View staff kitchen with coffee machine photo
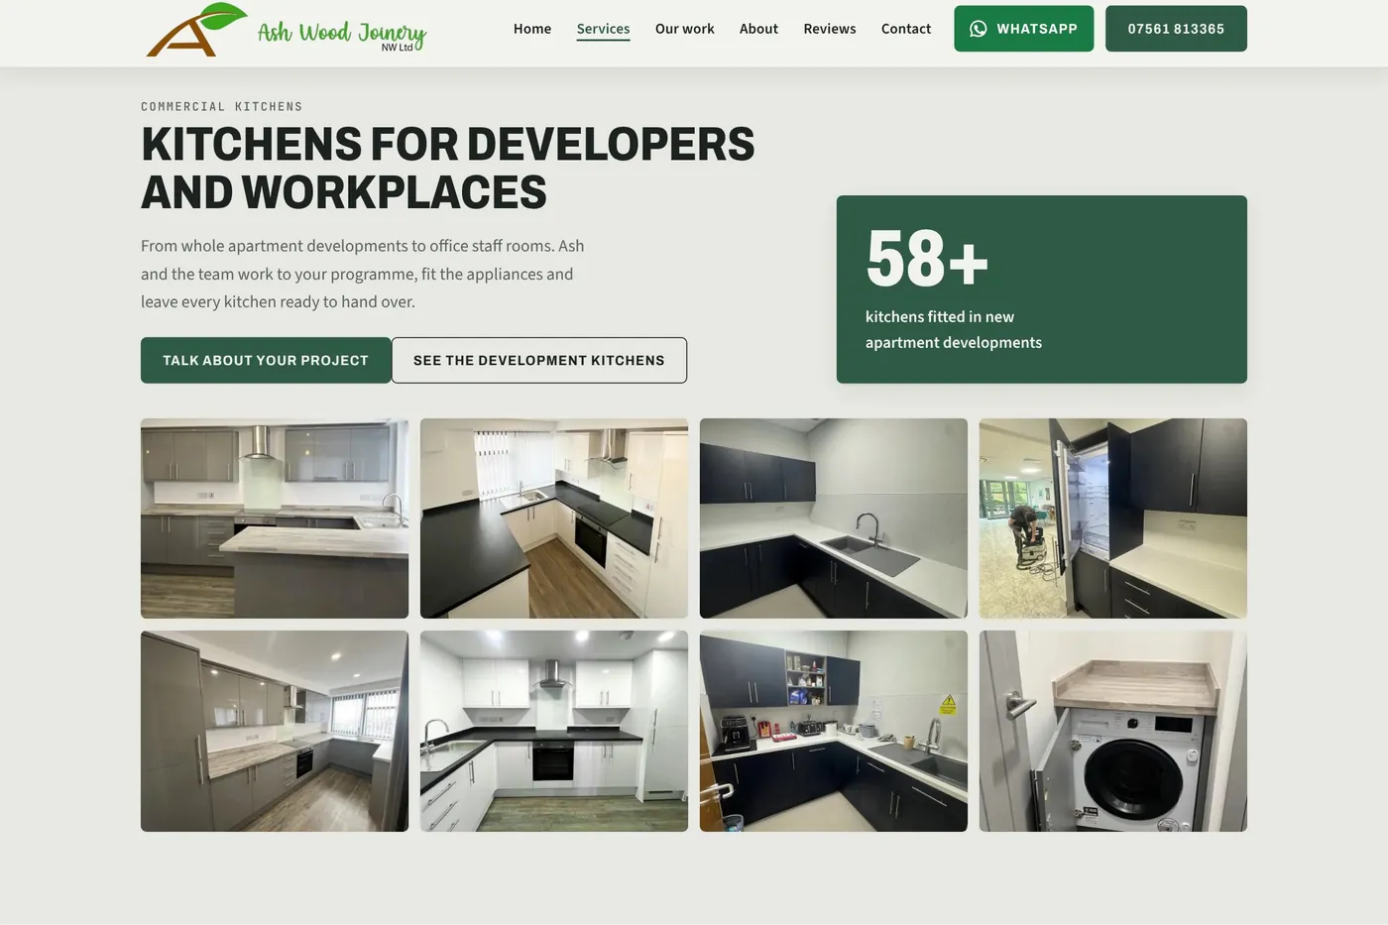This screenshot has height=925, width=1388. pyautogui.click(x=834, y=731)
